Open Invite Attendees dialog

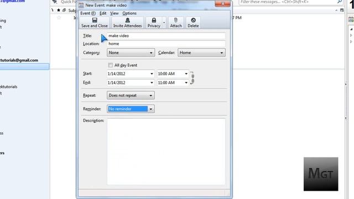[127, 23]
